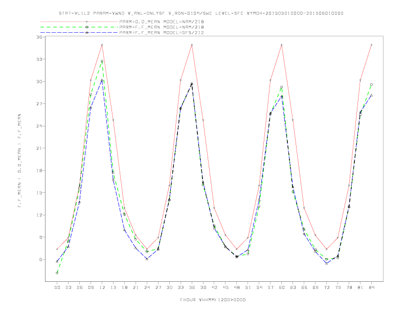Click x-axis tick label 03
Image resolution: width=405 pixels, height=313 pixels.
tap(69, 287)
